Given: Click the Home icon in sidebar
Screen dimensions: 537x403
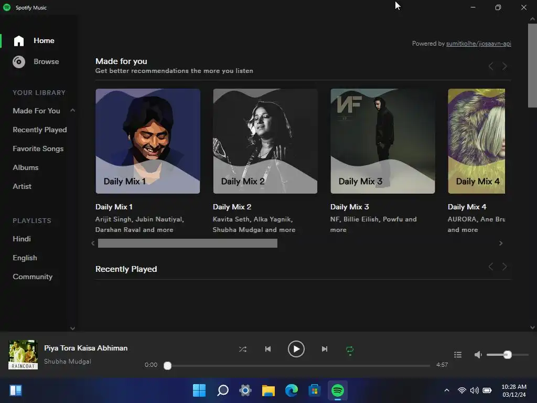Looking at the screenshot, I should [19, 41].
